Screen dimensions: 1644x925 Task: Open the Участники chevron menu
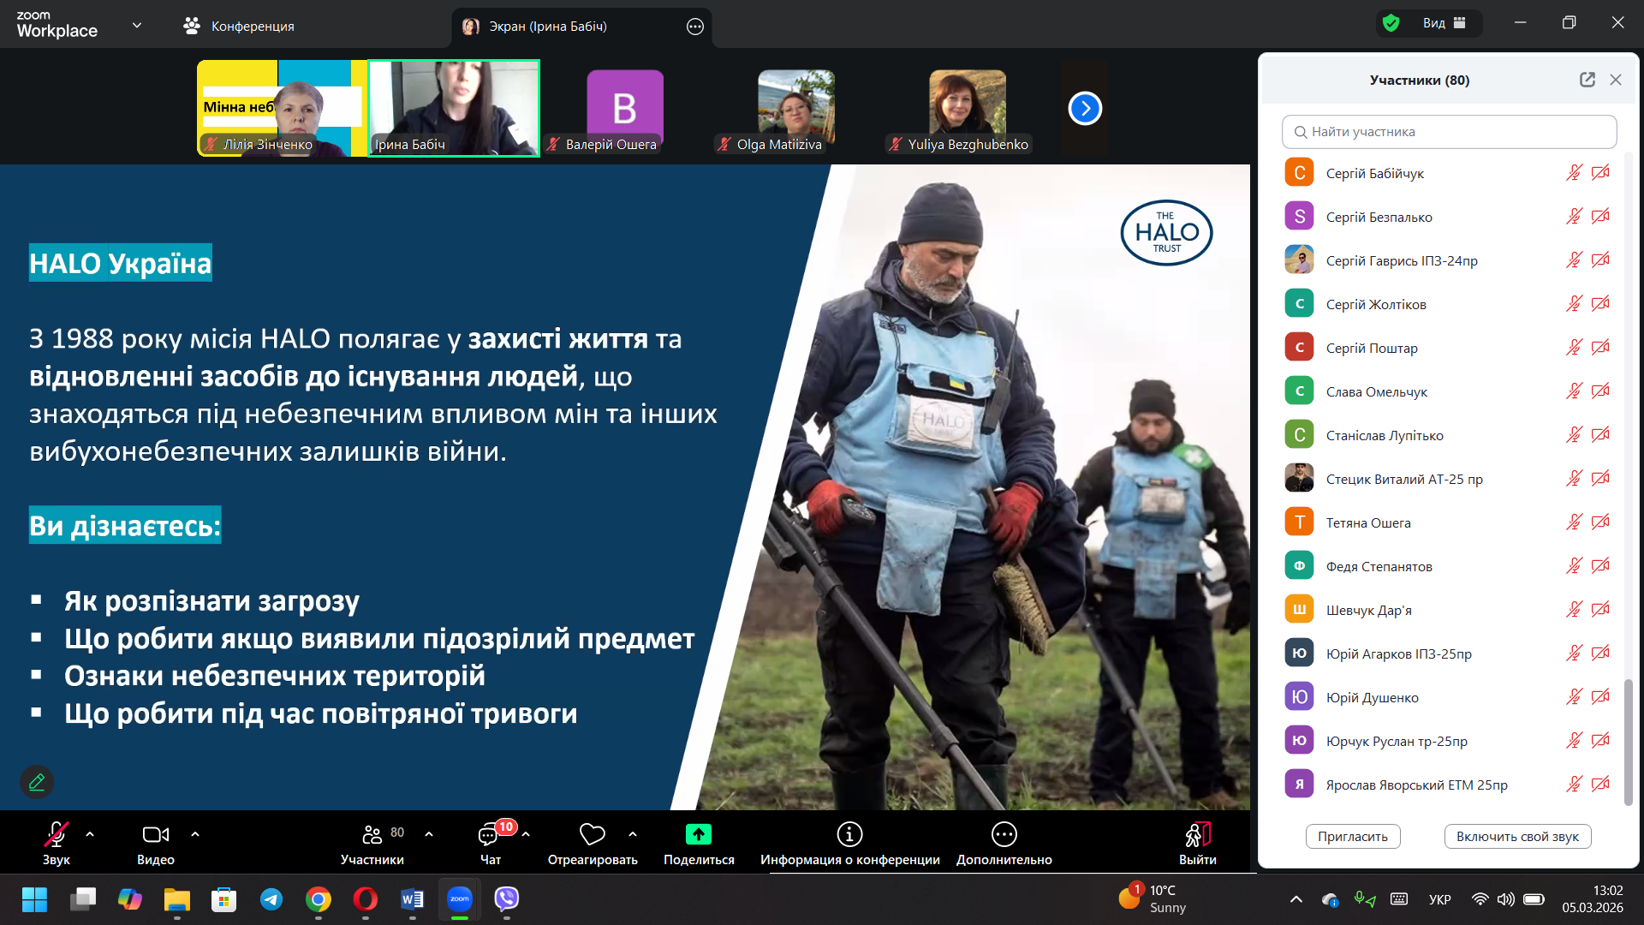click(x=428, y=833)
